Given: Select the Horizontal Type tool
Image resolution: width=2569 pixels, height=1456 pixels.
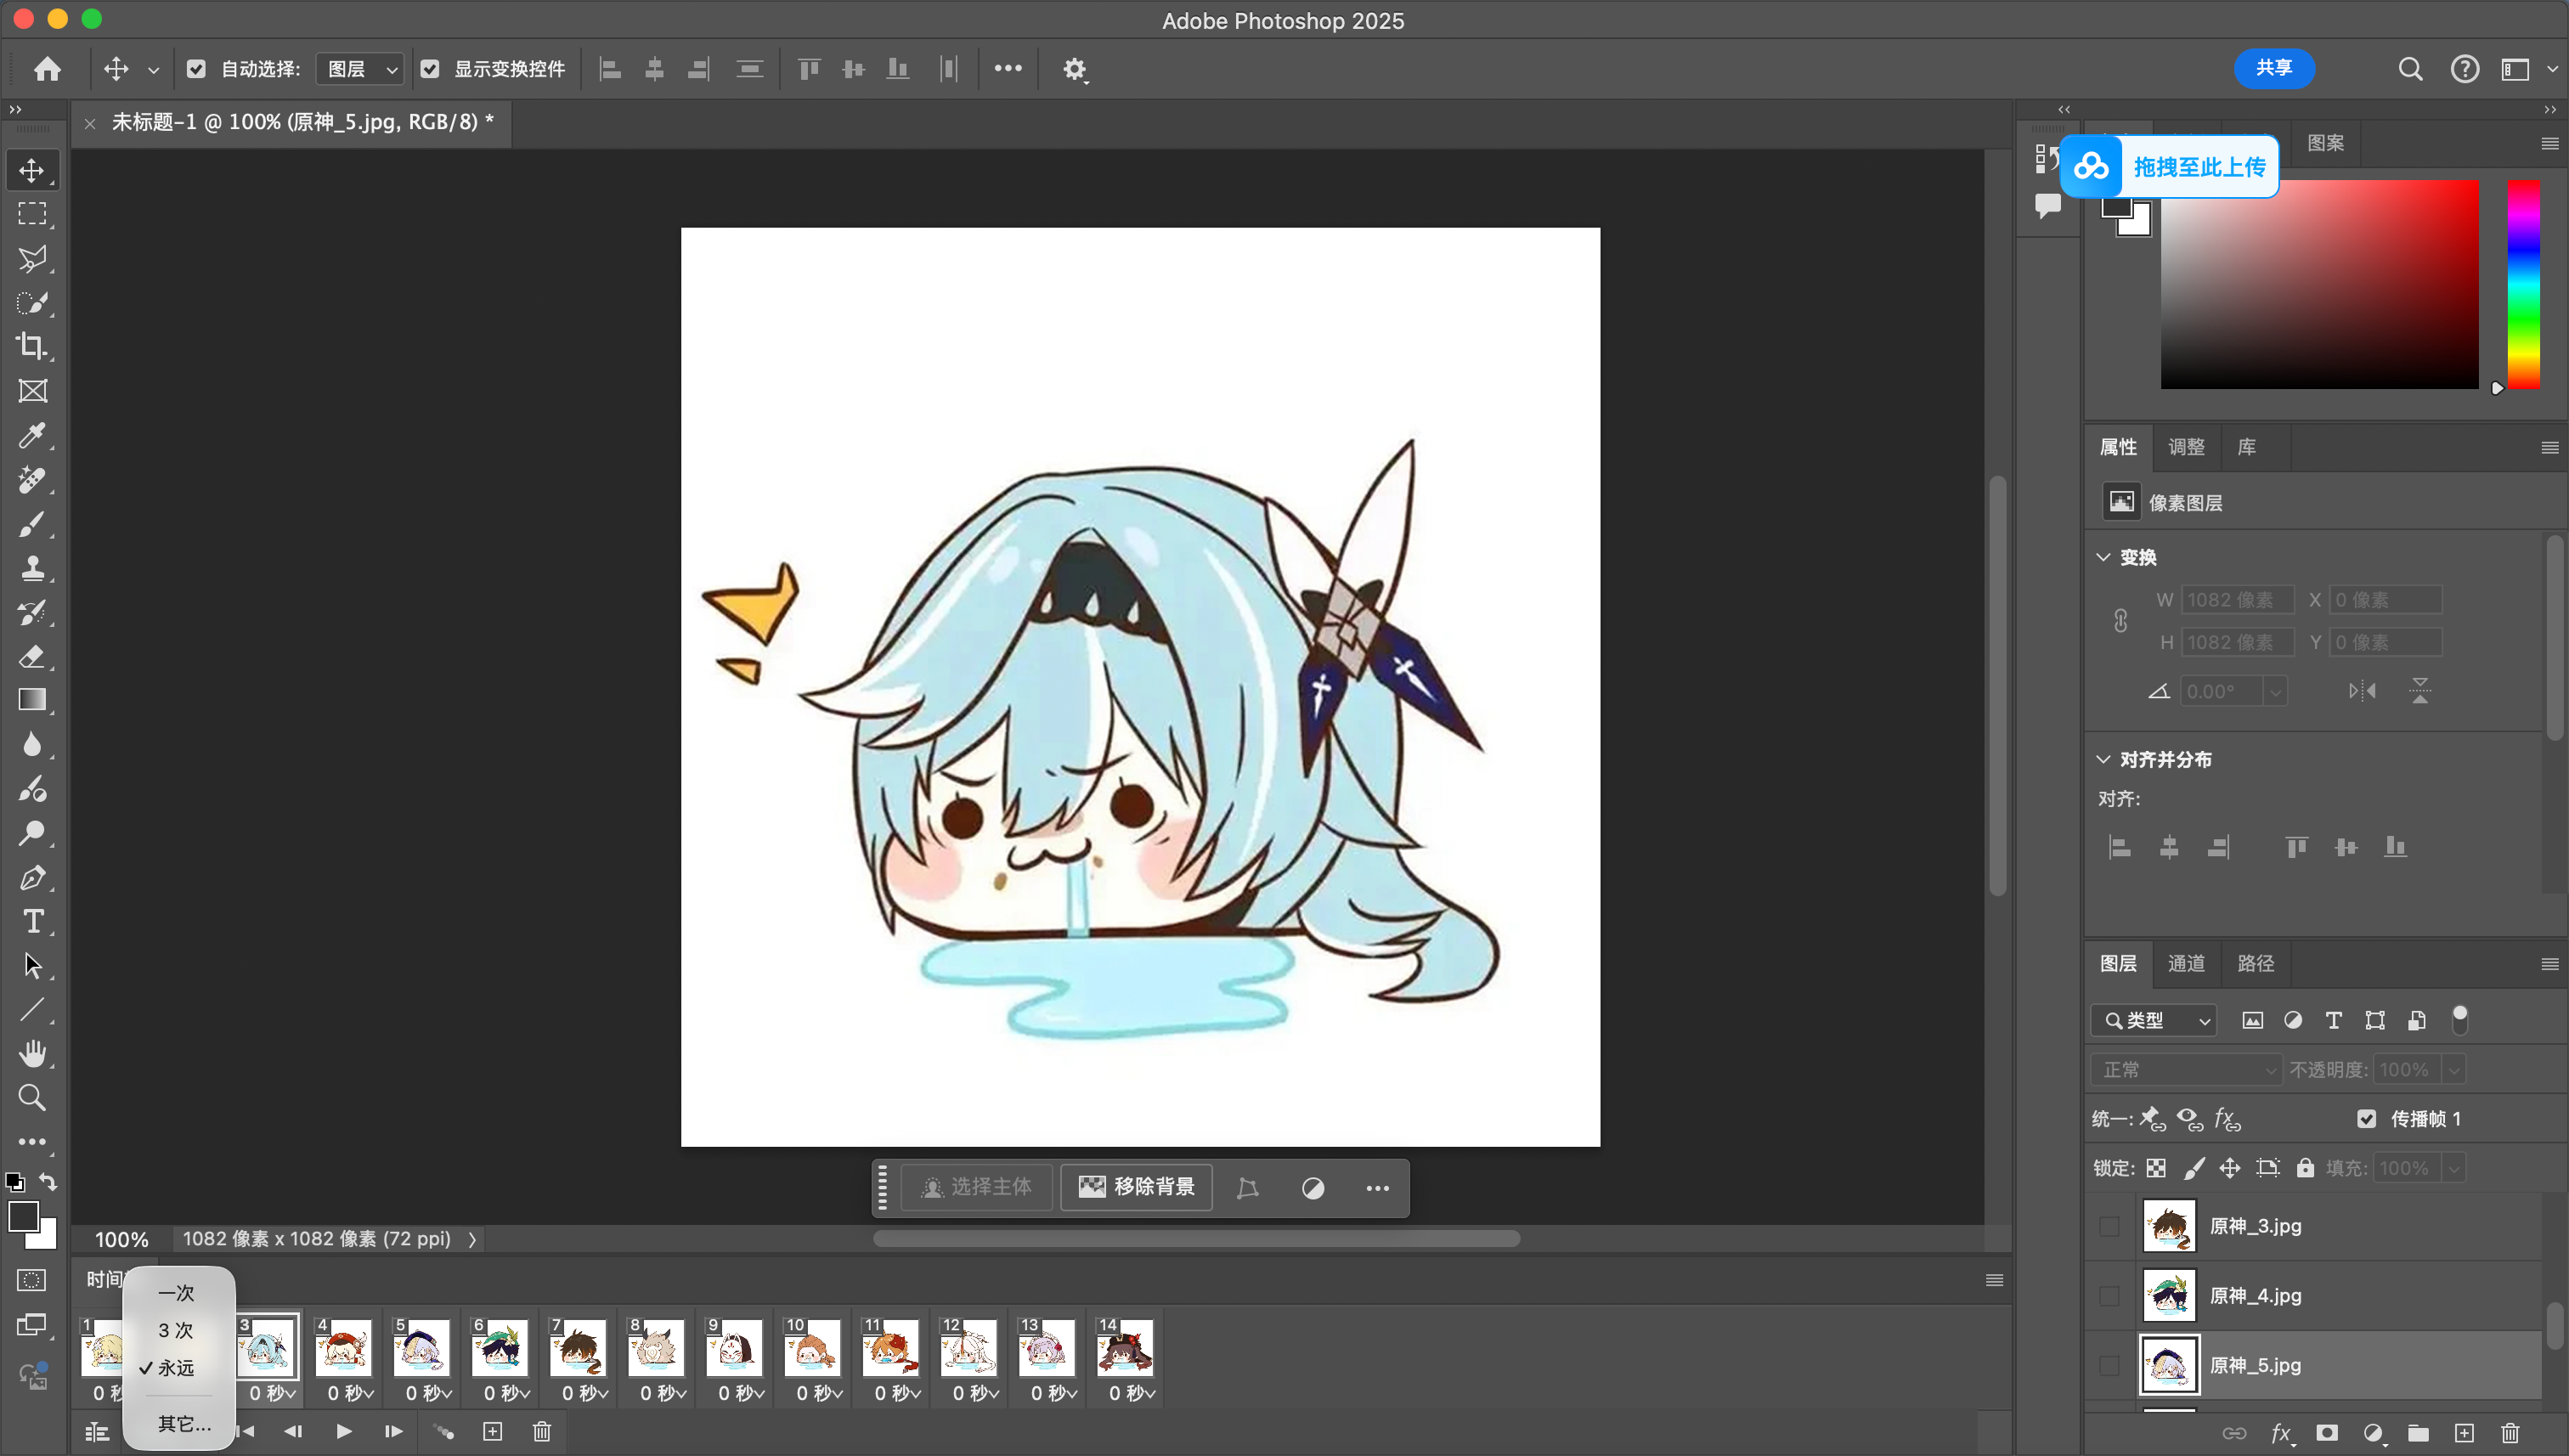Looking at the screenshot, I should click(x=32, y=921).
